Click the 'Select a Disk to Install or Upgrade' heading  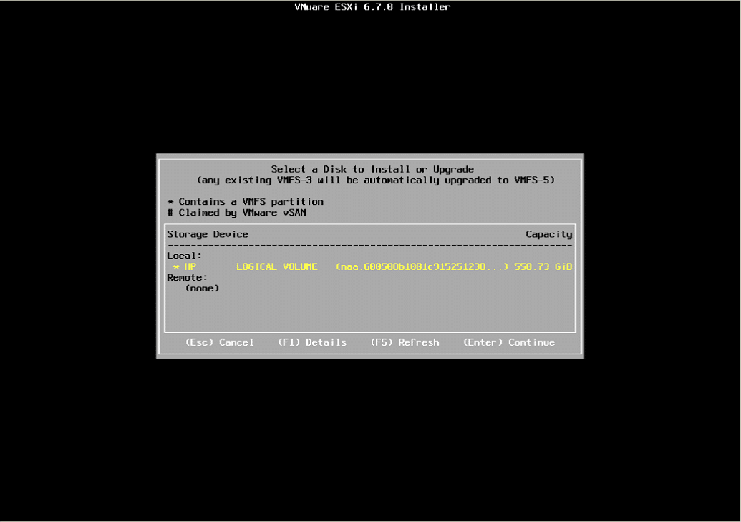tap(372, 169)
